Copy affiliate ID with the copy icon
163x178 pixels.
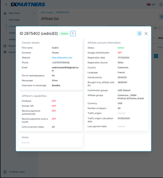click(x=73, y=33)
